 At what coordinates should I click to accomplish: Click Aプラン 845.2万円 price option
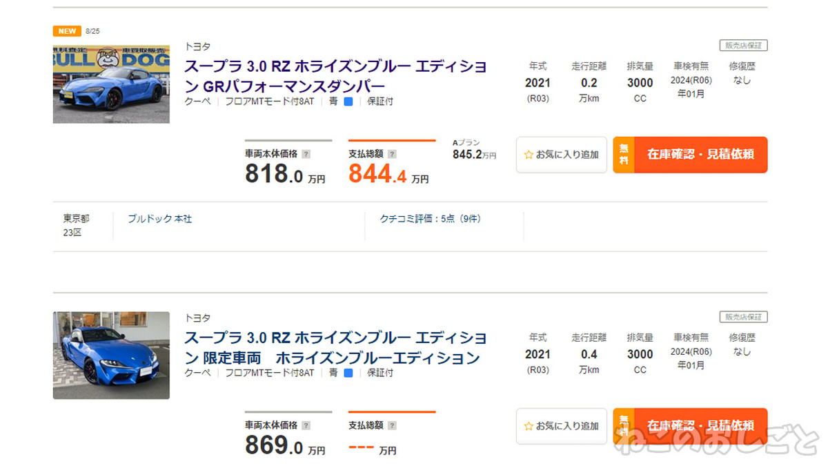pyautogui.click(x=474, y=150)
